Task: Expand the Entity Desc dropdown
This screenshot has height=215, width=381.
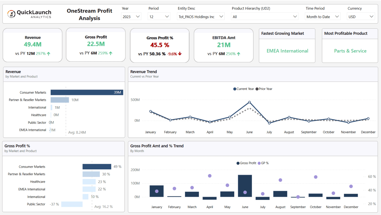Action: pos(201,16)
